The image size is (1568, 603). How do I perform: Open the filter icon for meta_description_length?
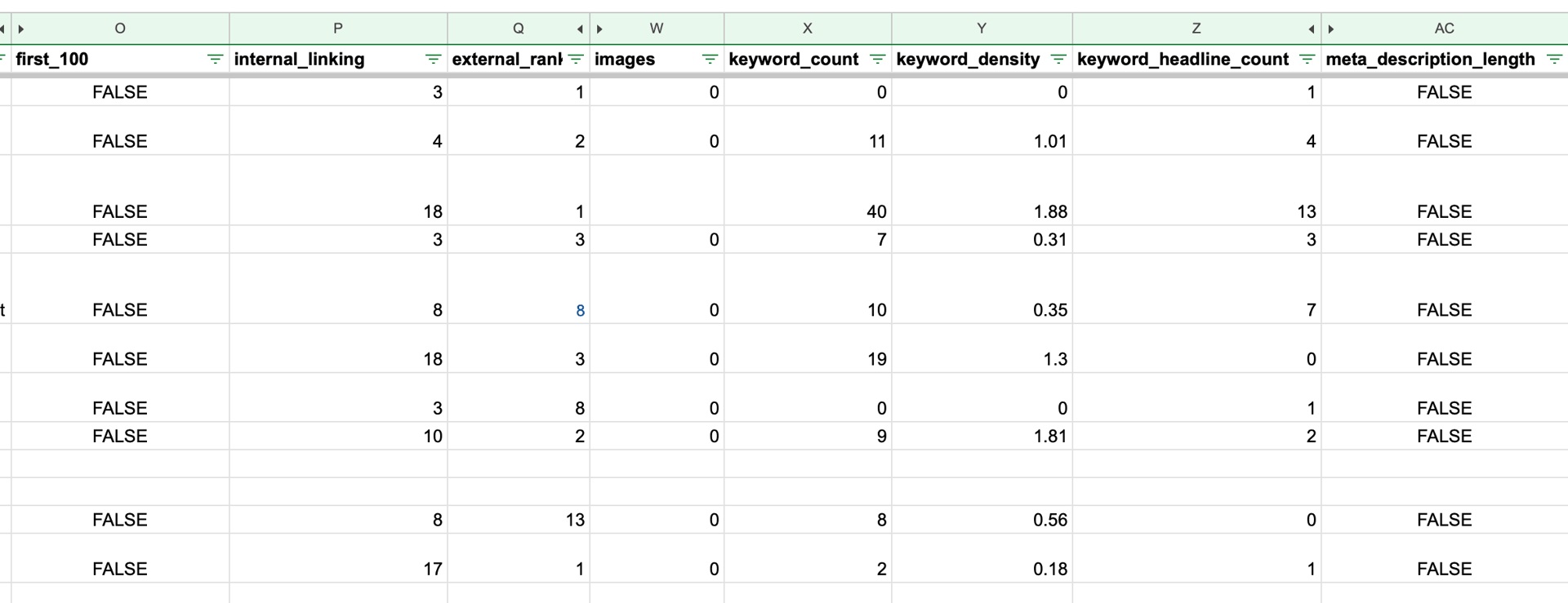tap(1554, 59)
